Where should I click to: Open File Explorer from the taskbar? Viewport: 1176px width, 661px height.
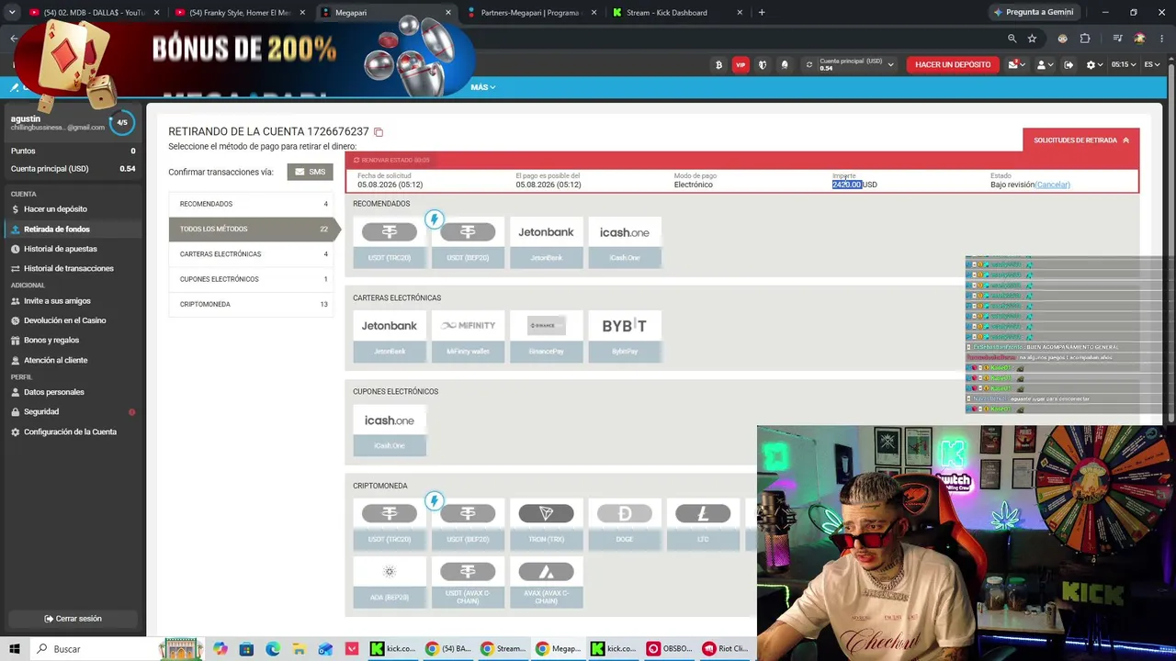[x=299, y=649]
